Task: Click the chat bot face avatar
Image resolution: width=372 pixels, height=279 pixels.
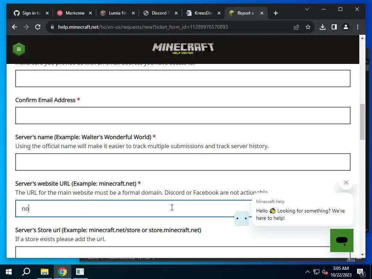Action: (x=242, y=218)
